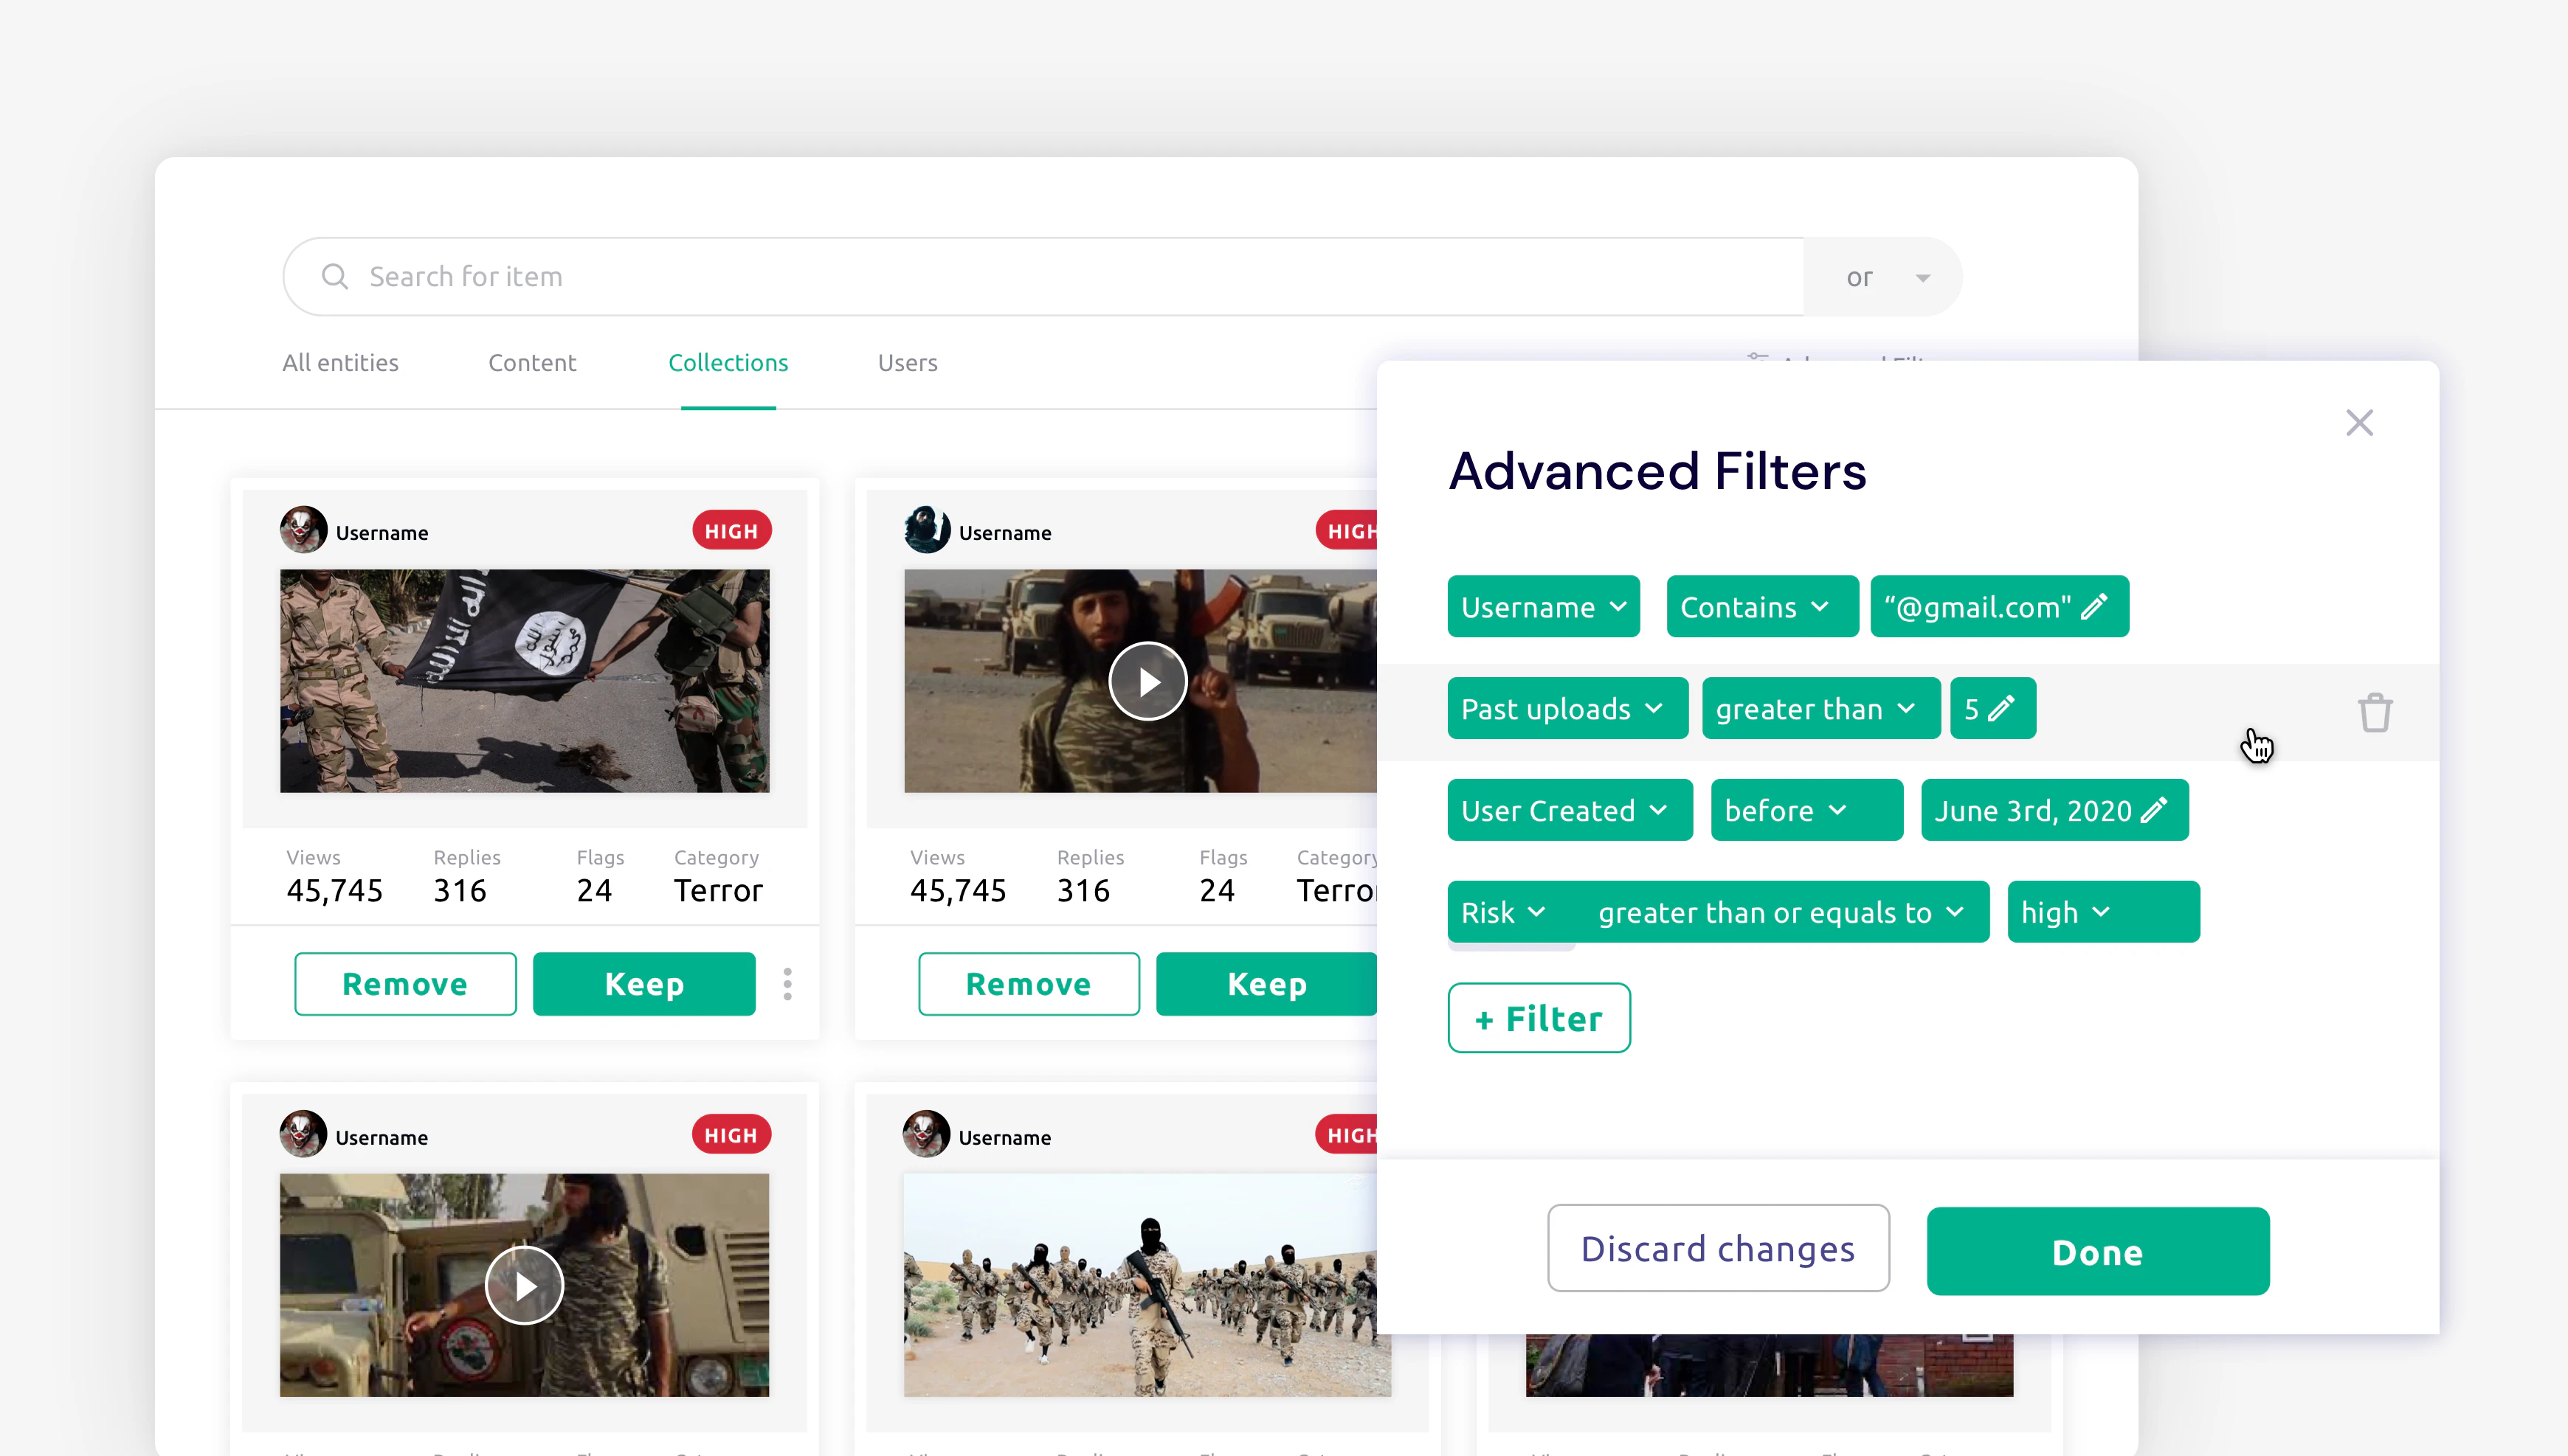The image size is (2568, 1456).
Task: Open the Username field dropdown
Action: coord(1542,607)
